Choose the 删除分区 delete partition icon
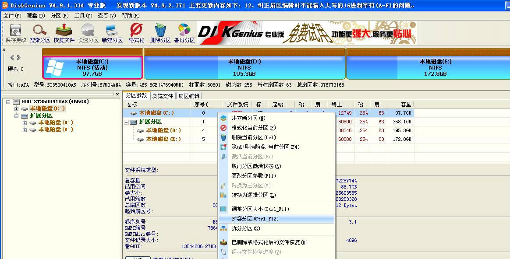 [160, 33]
